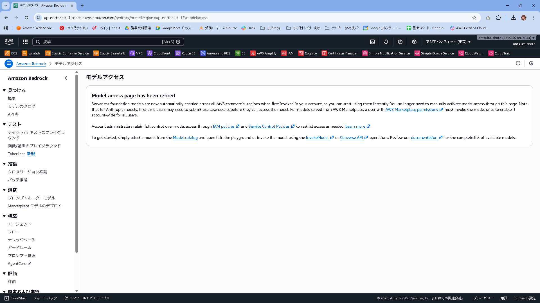This screenshot has height=303, width=540.
Task: Open the Converse API link
Action: [x=351, y=138]
